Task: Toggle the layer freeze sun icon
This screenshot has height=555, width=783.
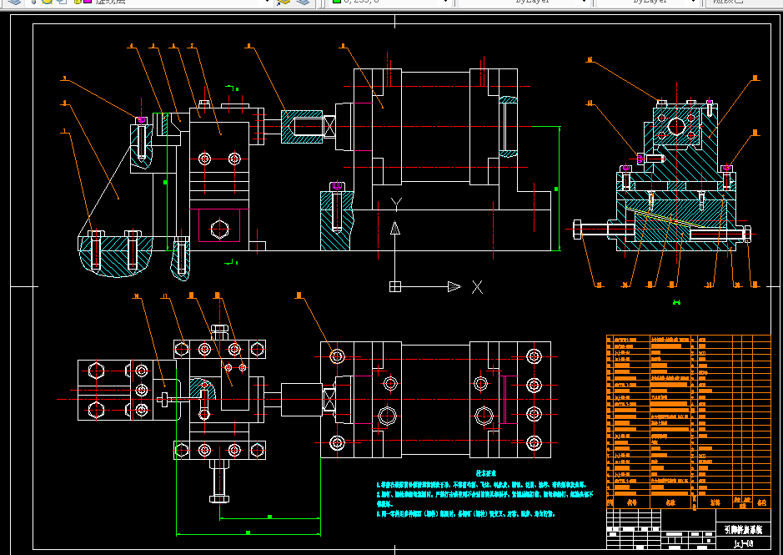Action: coord(47,2)
